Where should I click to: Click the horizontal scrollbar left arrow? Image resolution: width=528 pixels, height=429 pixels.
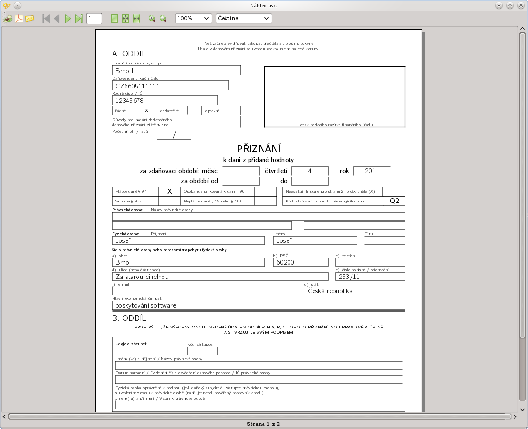tap(4, 416)
